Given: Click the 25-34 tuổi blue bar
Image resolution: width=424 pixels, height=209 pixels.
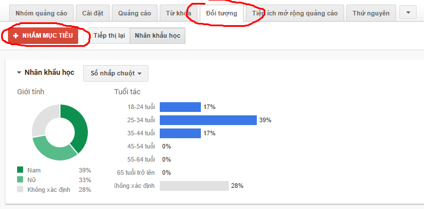Looking at the screenshot, I should (x=208, y=120).
